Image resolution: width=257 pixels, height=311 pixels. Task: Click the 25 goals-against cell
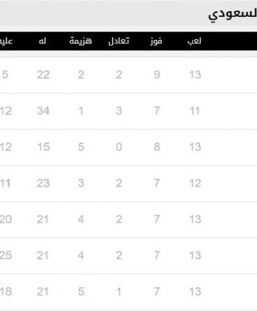coord(6,256)
